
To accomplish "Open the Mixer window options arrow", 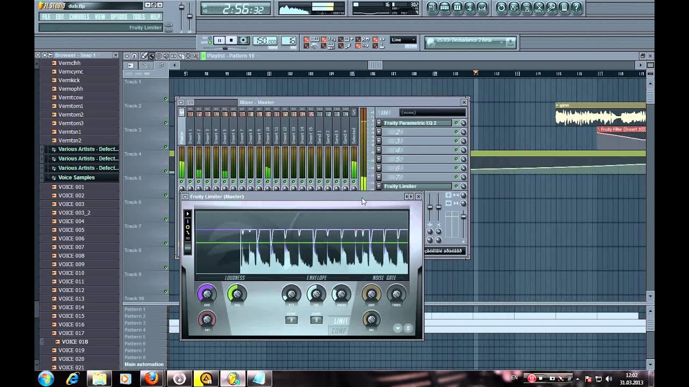I will (181, 102).
